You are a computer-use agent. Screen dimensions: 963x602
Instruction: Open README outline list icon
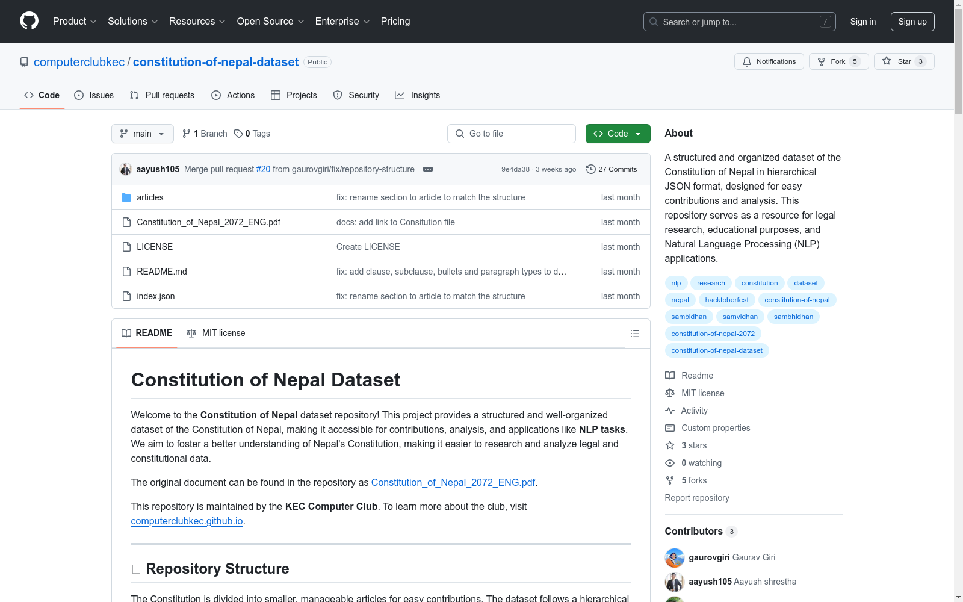pos(635,334)
